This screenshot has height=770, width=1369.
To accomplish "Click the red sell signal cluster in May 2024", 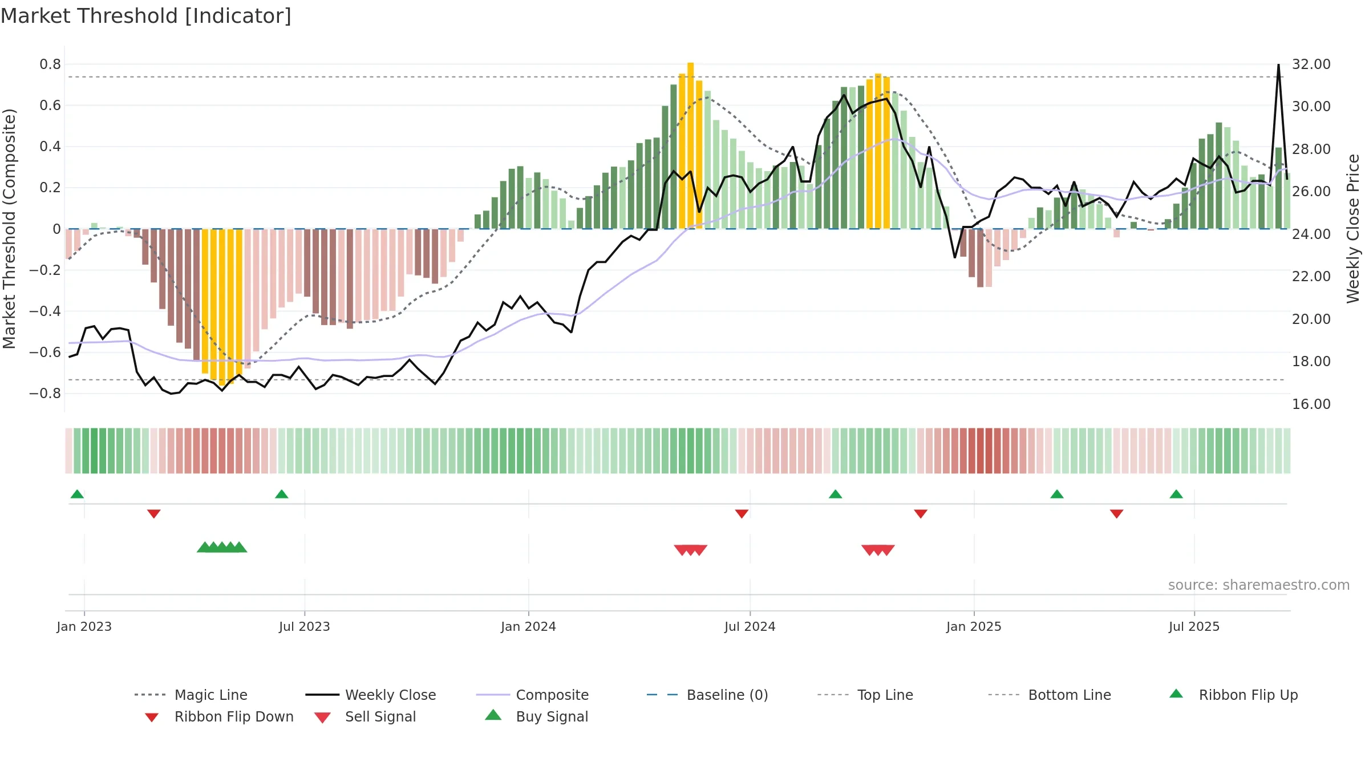I will (691, 550).
